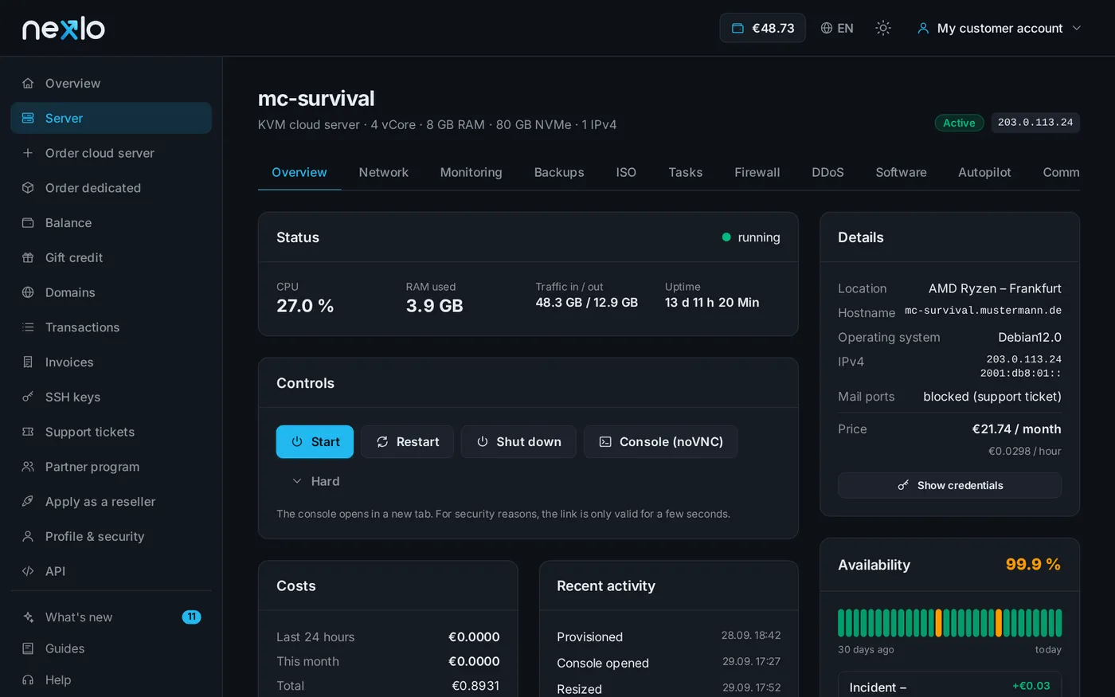The height and width of the screenshot is (697, 1115).
Task: Open the EN language selector
Action: (x=837, y=28)
